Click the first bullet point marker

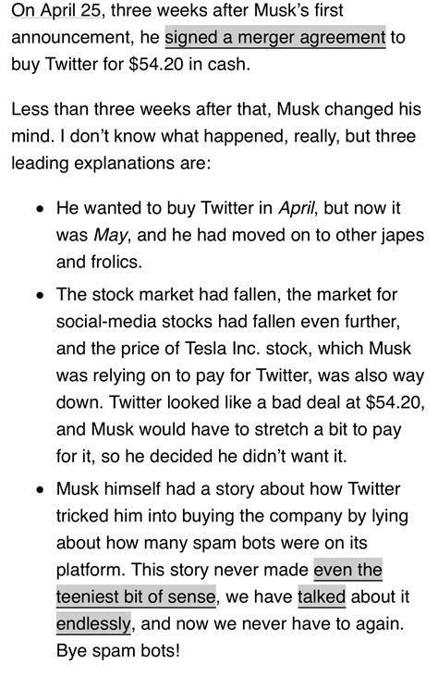pyautogui.click(x=40, y=210)
